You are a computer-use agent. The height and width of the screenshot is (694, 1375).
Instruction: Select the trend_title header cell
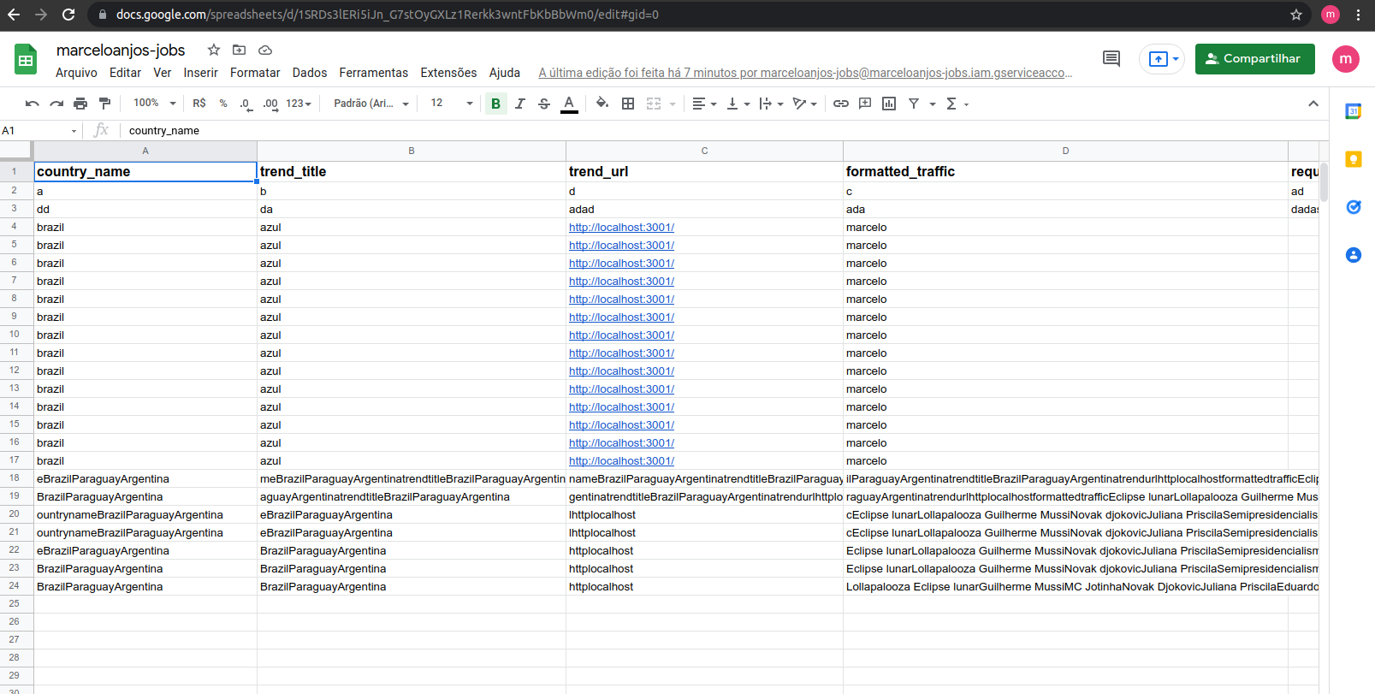pyautogui.click(x=412, y=172)
